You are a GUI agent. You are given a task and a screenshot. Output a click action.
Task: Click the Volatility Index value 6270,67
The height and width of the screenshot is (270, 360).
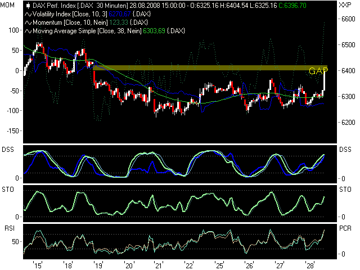tap(120, 14)
